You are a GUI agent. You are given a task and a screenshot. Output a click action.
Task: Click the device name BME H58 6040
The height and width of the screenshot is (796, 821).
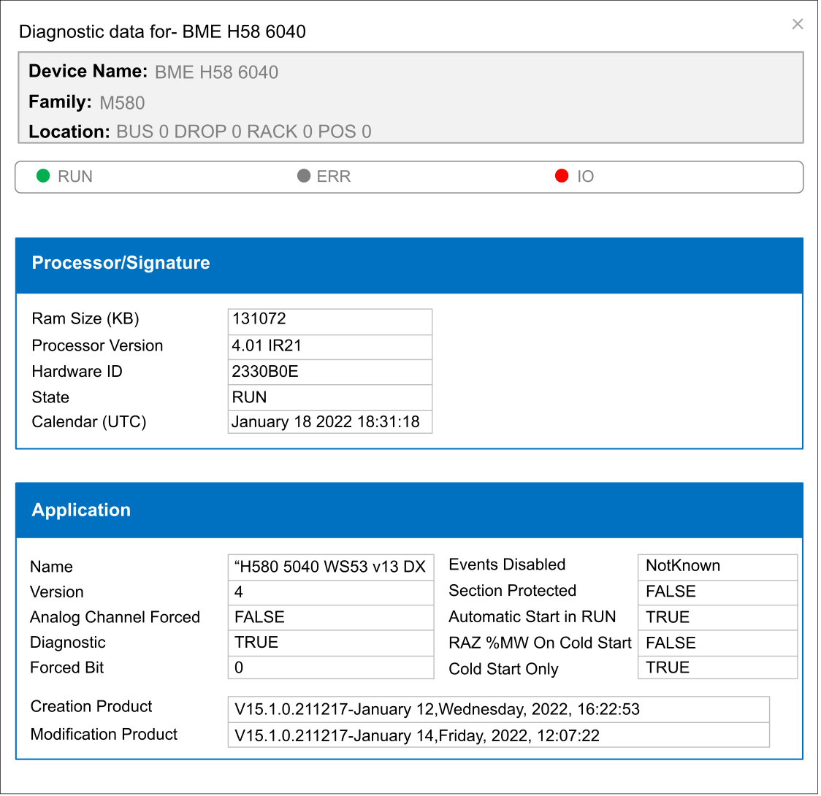click(216, 72)
